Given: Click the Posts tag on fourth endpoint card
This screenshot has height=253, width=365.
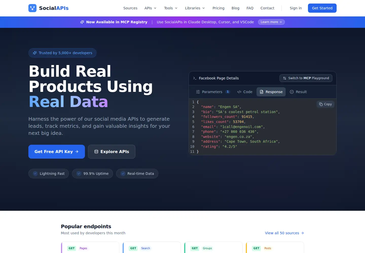Looking at the screenshot, I should [x=268, y=248].
